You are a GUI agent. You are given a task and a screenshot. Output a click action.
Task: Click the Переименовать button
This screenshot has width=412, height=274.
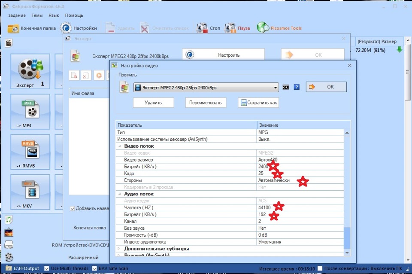click(206, 103)
